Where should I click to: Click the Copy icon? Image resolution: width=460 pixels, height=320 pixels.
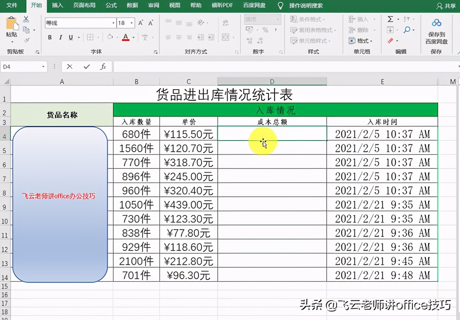(26, 29)
